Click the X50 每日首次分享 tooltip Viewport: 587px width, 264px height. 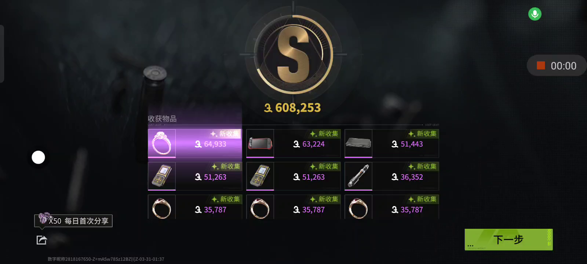[73, 221]
